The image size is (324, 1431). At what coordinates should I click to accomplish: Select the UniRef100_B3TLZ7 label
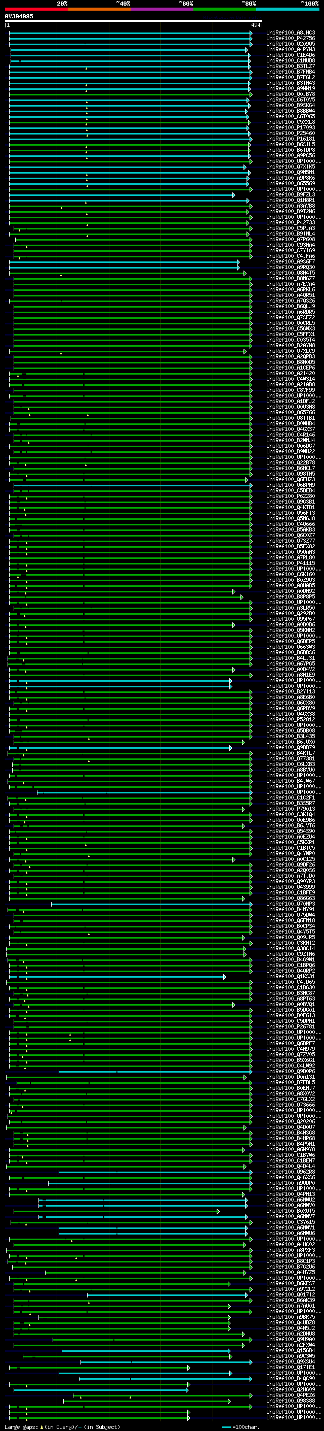coord(291,66)
